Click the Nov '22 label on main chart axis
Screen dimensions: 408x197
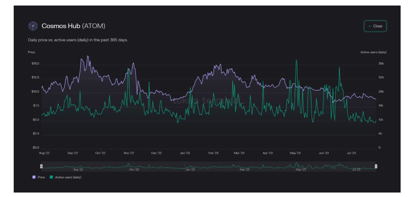[x=129, y=153]
